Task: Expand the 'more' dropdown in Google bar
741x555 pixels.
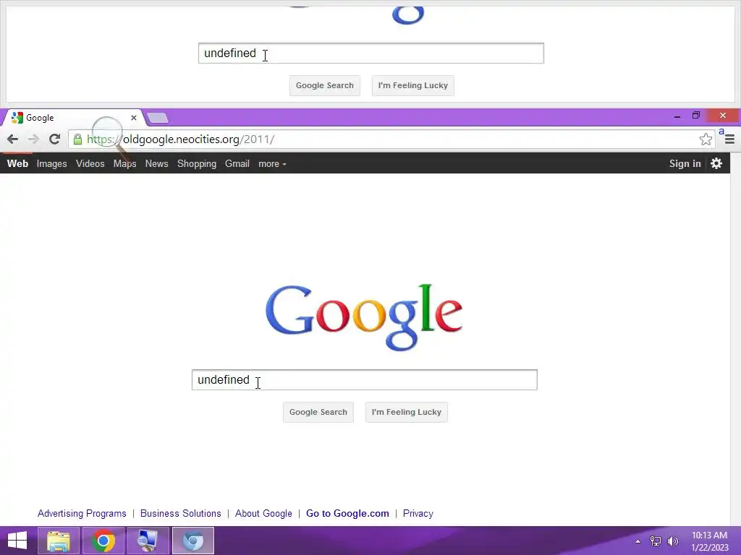Action: tap(272, 164)
